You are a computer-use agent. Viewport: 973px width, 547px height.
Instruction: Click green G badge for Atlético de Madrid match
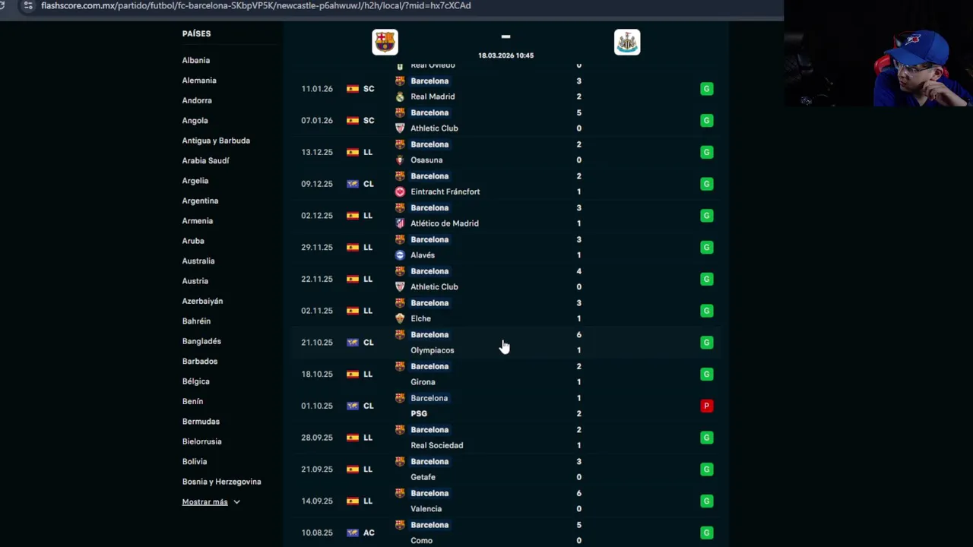pyautogui.click(x=706, y=216)
